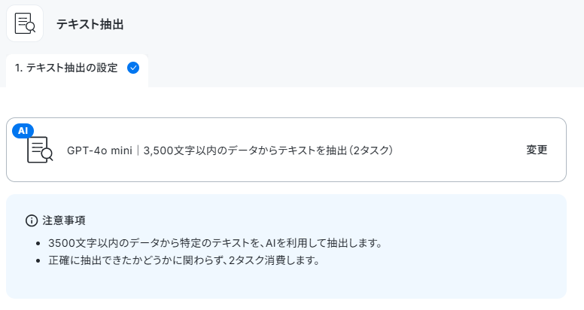This screenshot has height=310, width=584.
Task: Click the bullet dot of the 2タスク消費 note
Action: coord(38,261)
